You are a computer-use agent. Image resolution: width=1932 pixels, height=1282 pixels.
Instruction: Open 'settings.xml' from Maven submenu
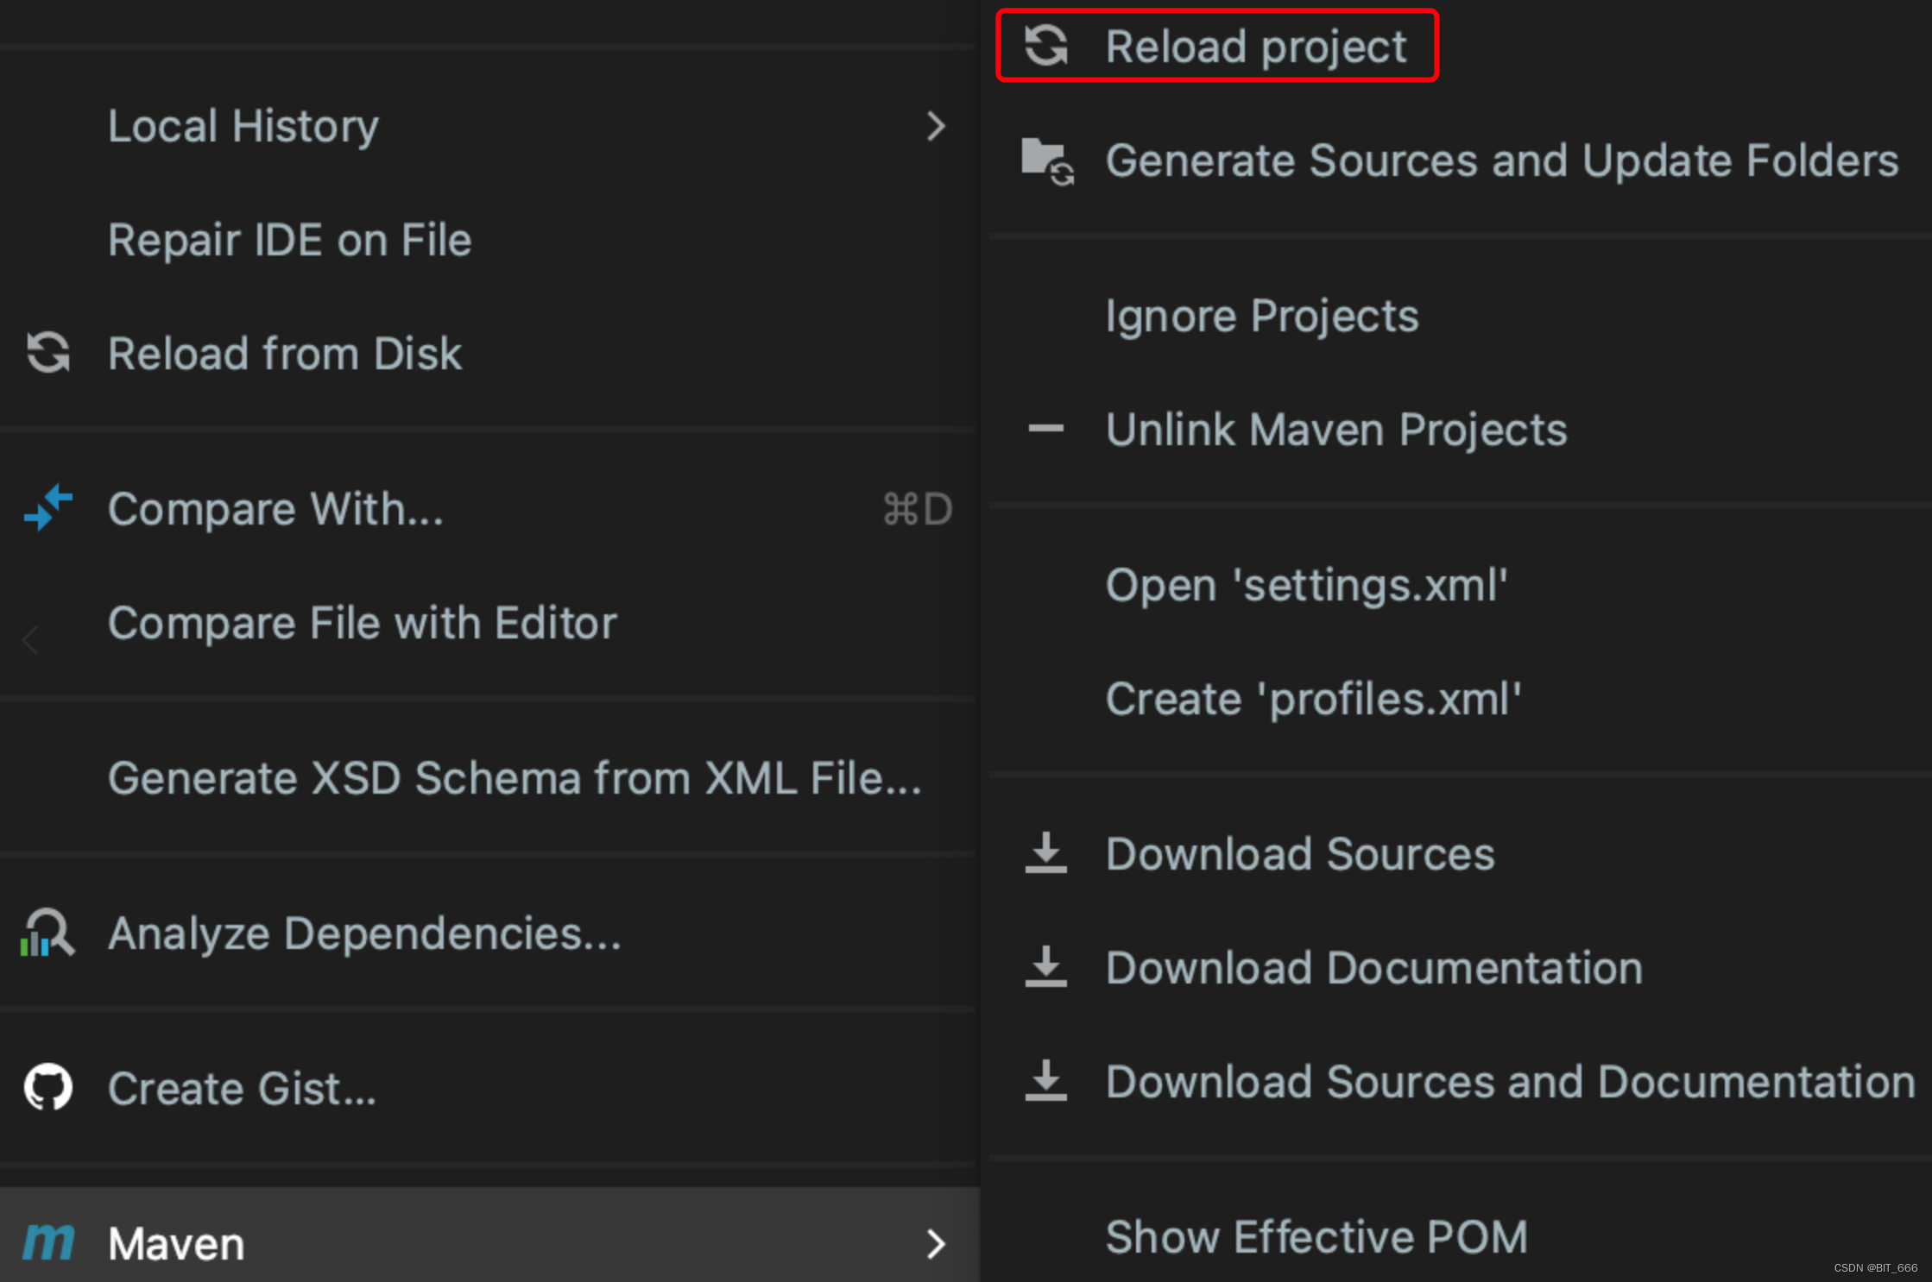[1306, 585]
